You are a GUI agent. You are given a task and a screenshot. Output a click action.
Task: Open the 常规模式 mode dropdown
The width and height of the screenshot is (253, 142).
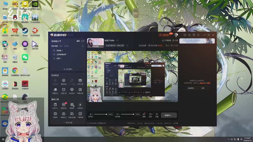pos(56,41)
